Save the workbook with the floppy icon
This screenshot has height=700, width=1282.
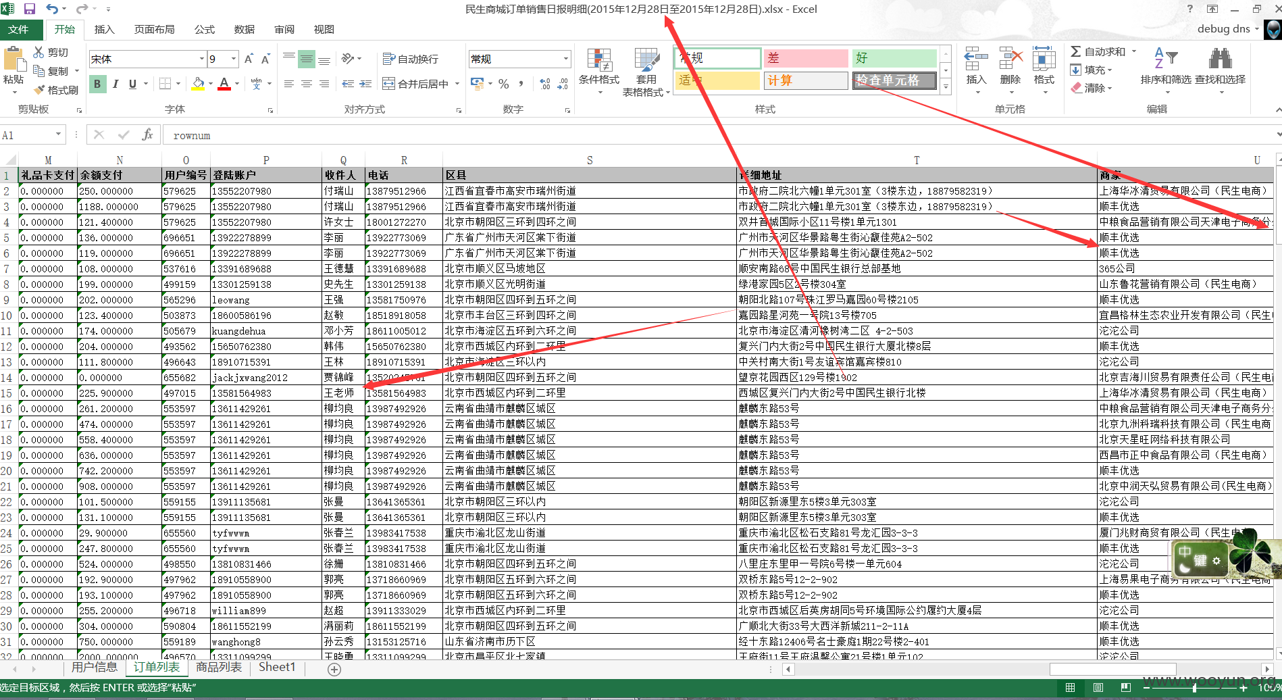(x=29, y=9)
